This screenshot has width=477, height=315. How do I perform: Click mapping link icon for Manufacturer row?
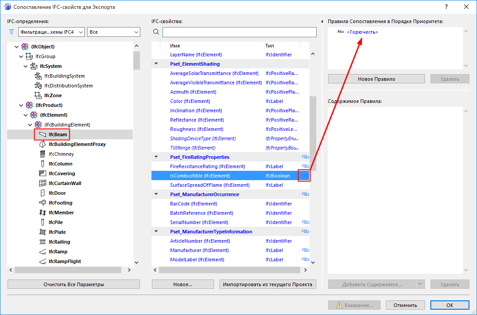tap(305, 250)
